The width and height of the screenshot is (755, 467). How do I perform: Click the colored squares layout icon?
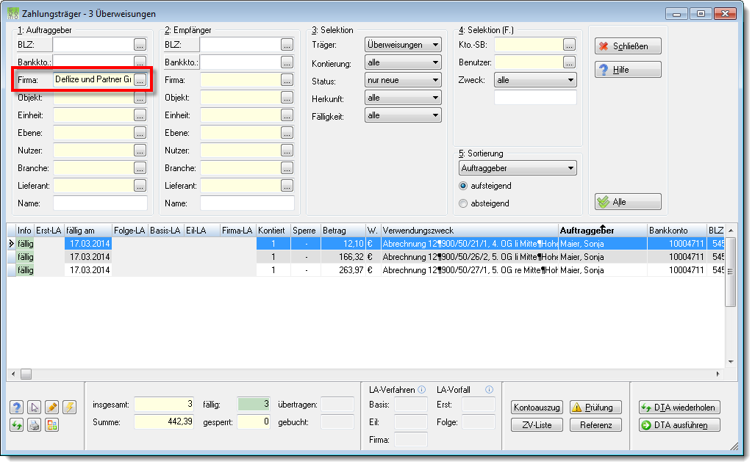tap(52, 425)
